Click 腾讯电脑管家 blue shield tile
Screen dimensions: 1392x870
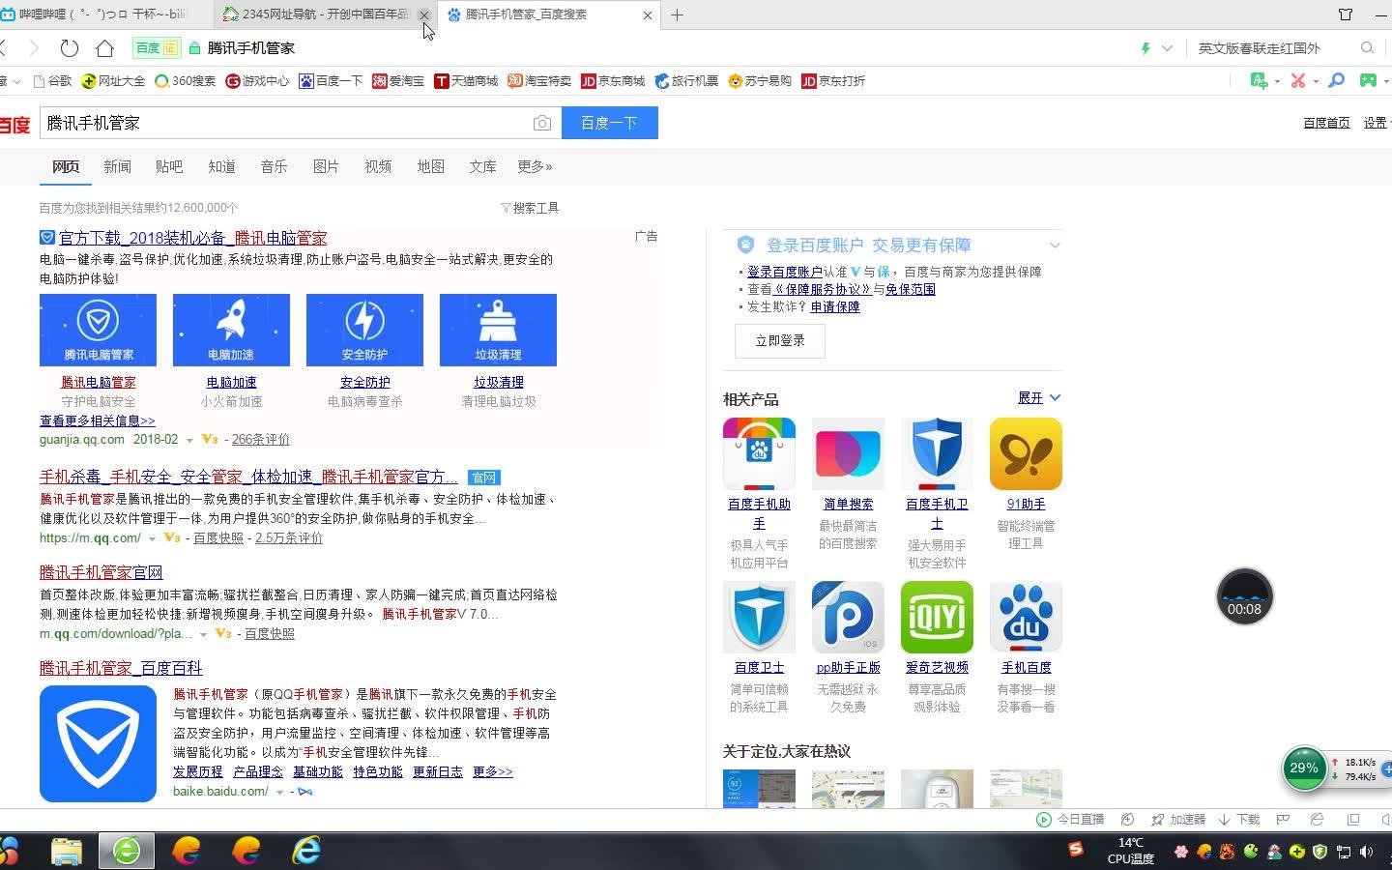pyautogui.click(x=98, y=330)
